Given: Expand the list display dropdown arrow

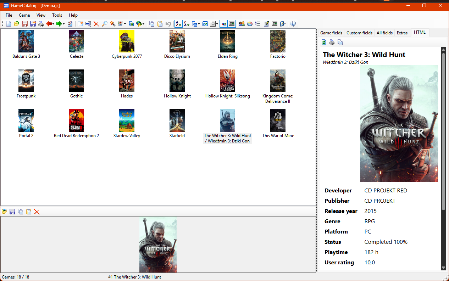Looking at the screenshot, I should pos(217,24).
